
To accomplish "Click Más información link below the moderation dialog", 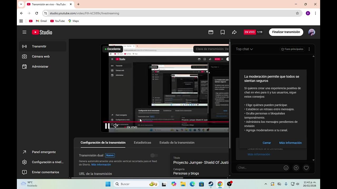I will click(x=259, y=154).
